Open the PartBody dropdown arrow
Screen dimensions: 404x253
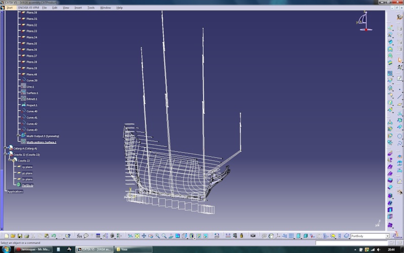click(387, 236)
